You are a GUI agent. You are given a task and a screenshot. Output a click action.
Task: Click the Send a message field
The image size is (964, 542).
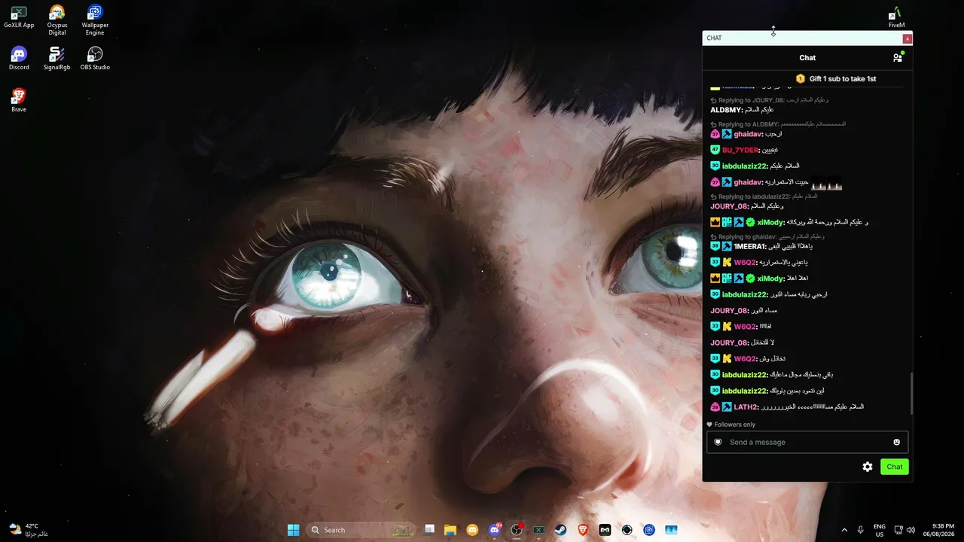pyautogui.click(x=807, y=442)
